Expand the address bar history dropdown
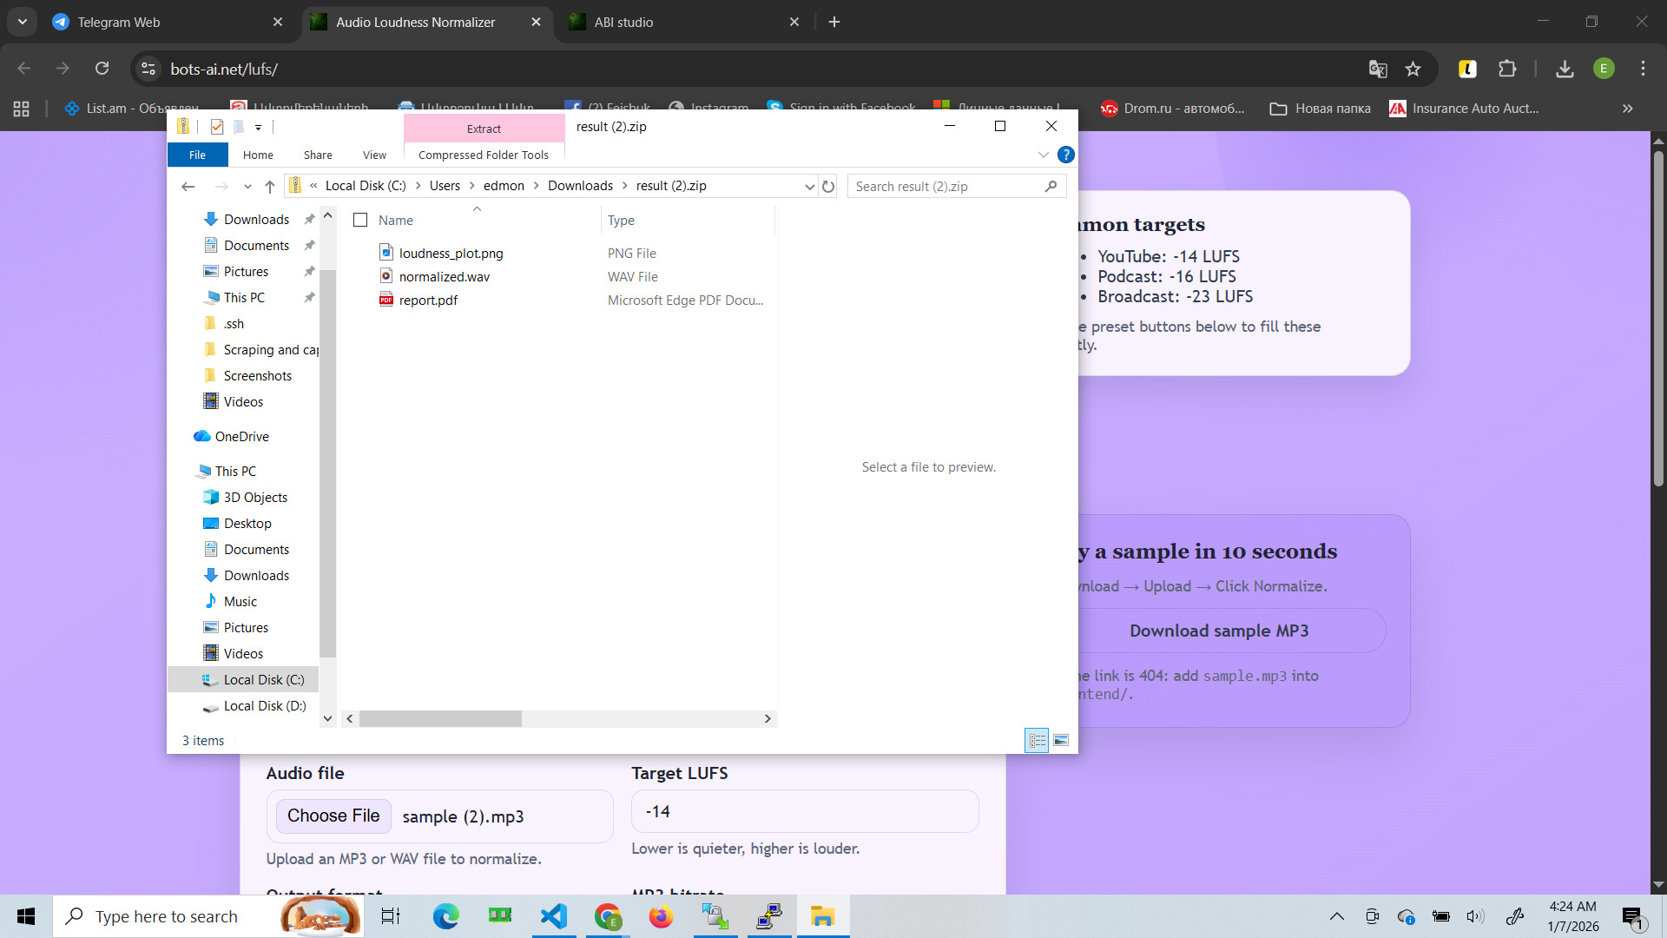 coord(809,186)
